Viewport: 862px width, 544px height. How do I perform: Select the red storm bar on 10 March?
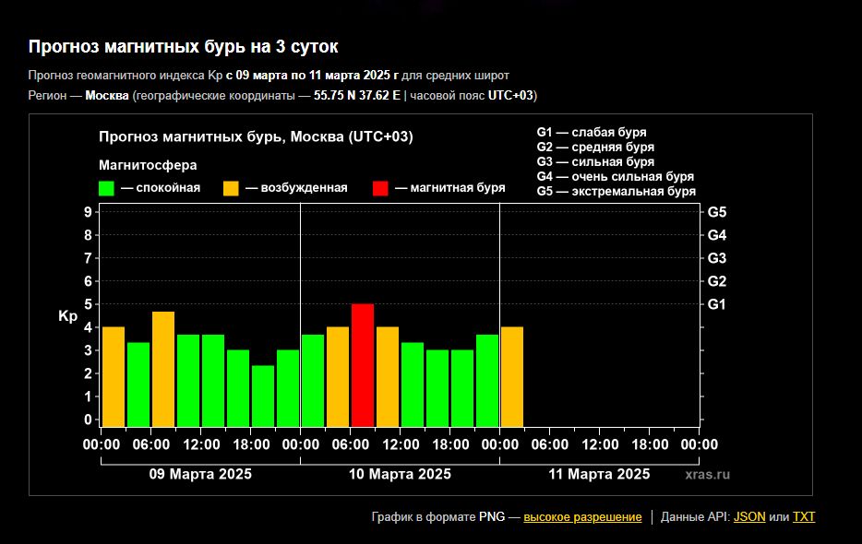point(363,364)
